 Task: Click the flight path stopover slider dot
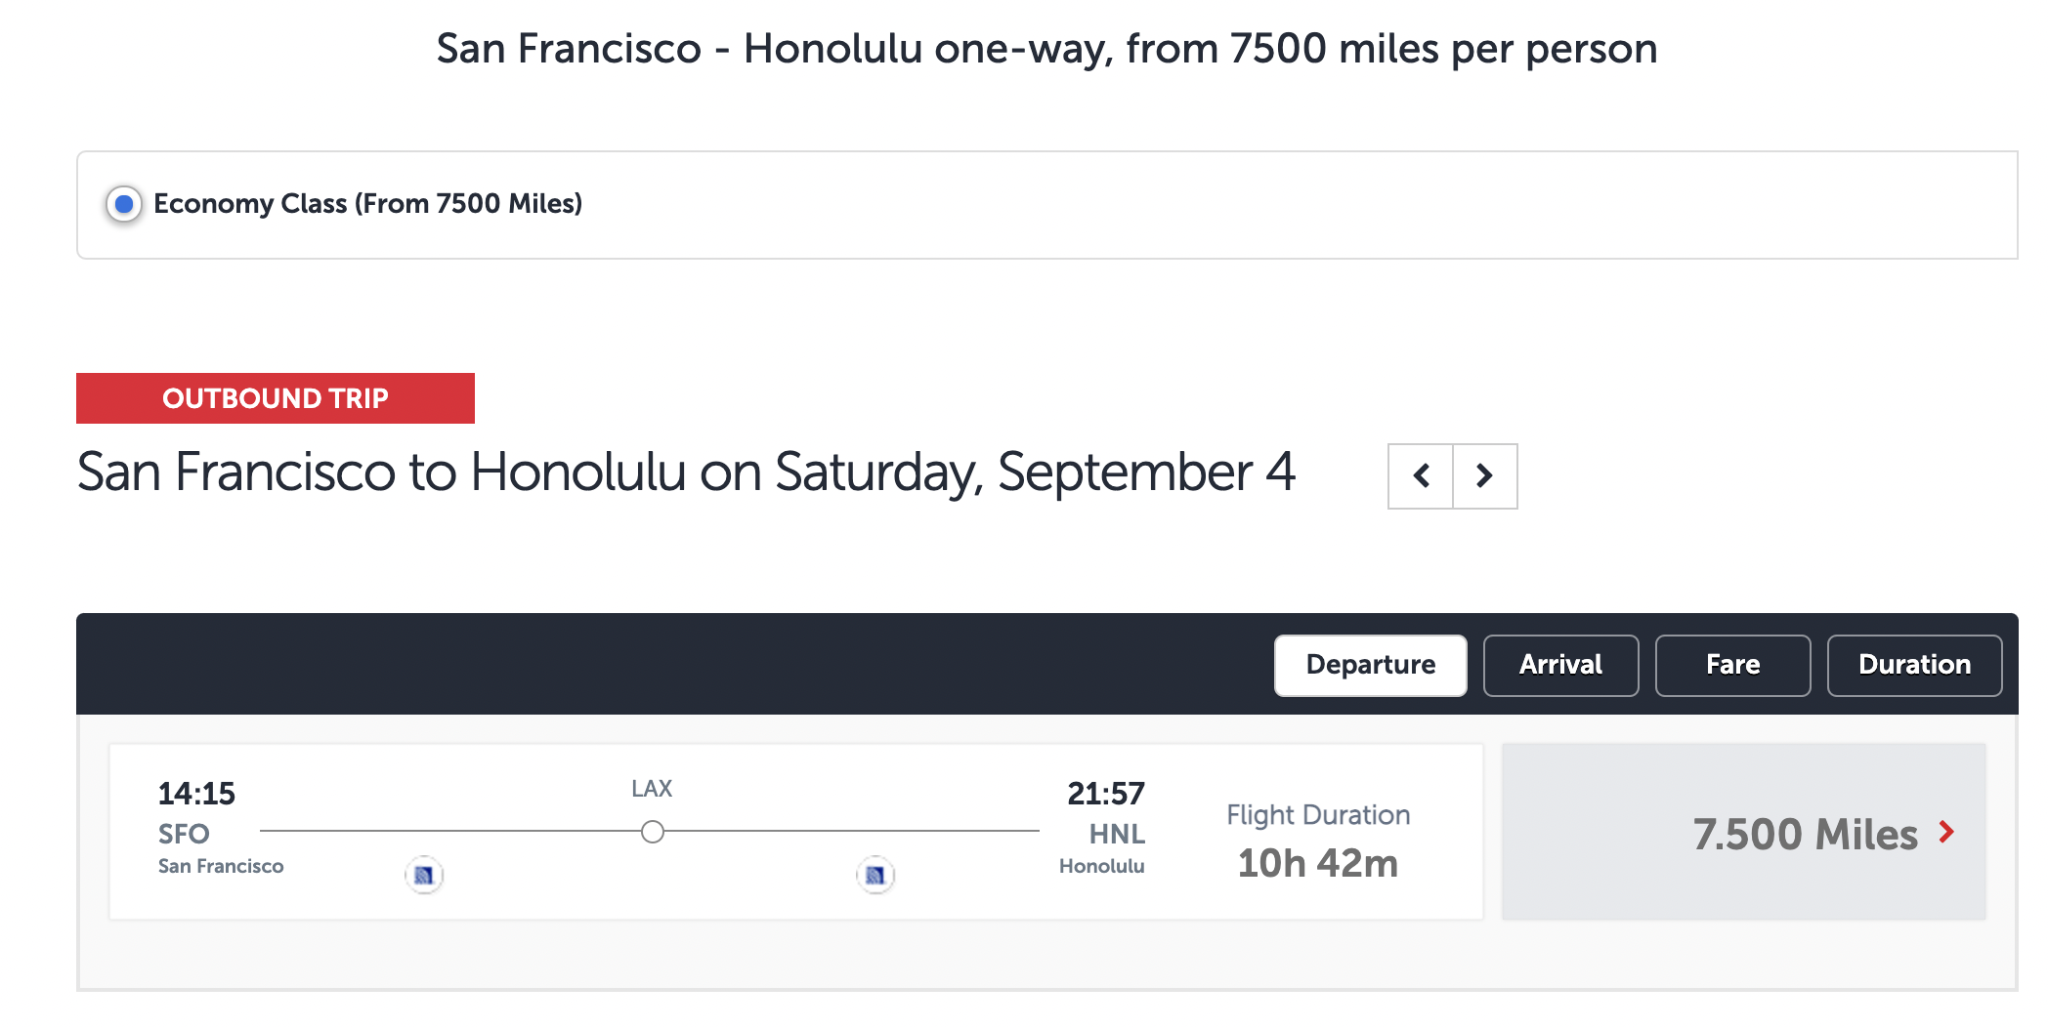[653, 833]
